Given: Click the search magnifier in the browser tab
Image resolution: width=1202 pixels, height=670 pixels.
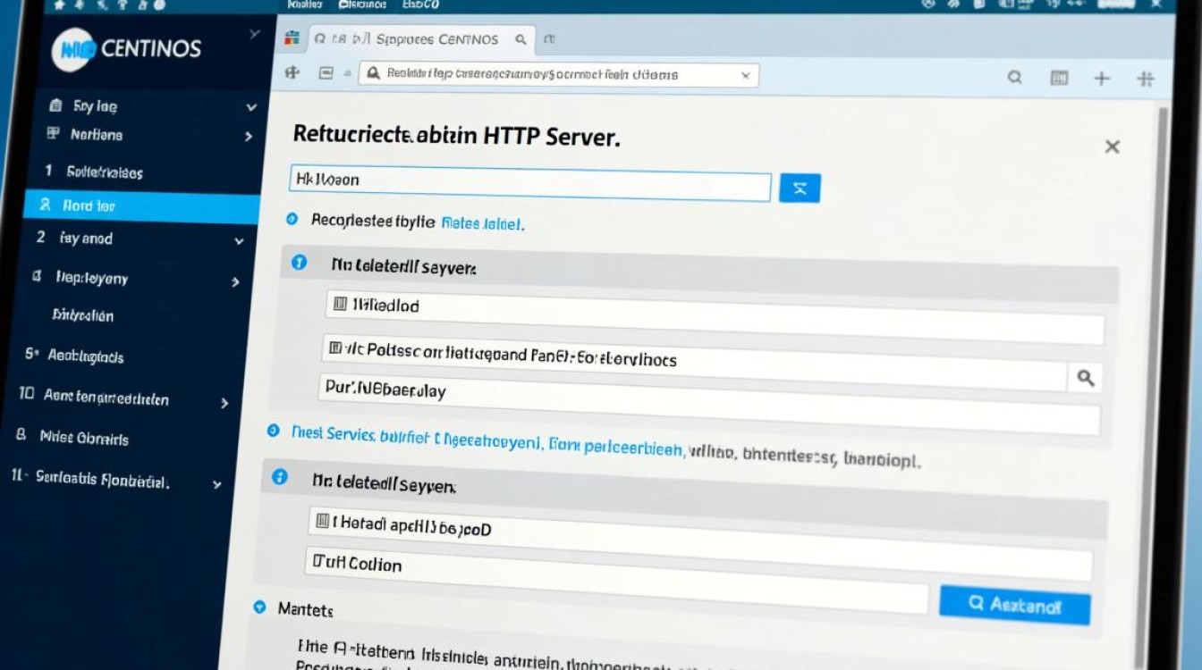Looking at the screenshot, I should (519, 39).
